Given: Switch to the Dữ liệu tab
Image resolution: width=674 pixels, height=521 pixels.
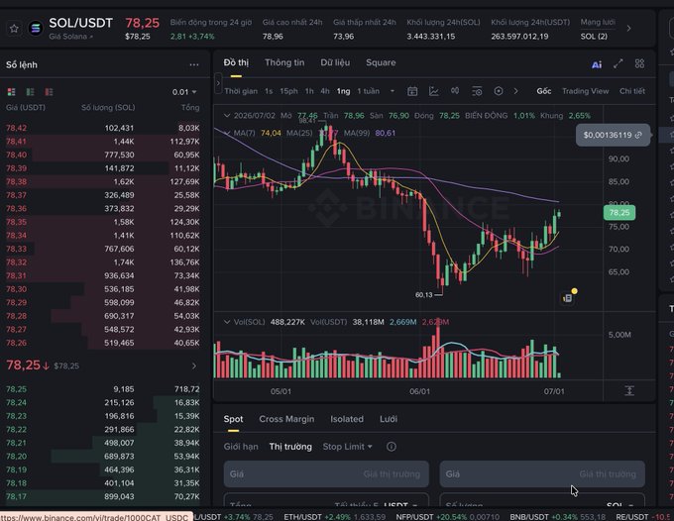Looking at the screenshot, I should click(x=335, y=62).
